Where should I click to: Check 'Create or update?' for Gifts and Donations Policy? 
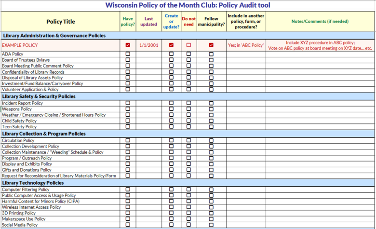pyautogui.click(x=171, y=170)
